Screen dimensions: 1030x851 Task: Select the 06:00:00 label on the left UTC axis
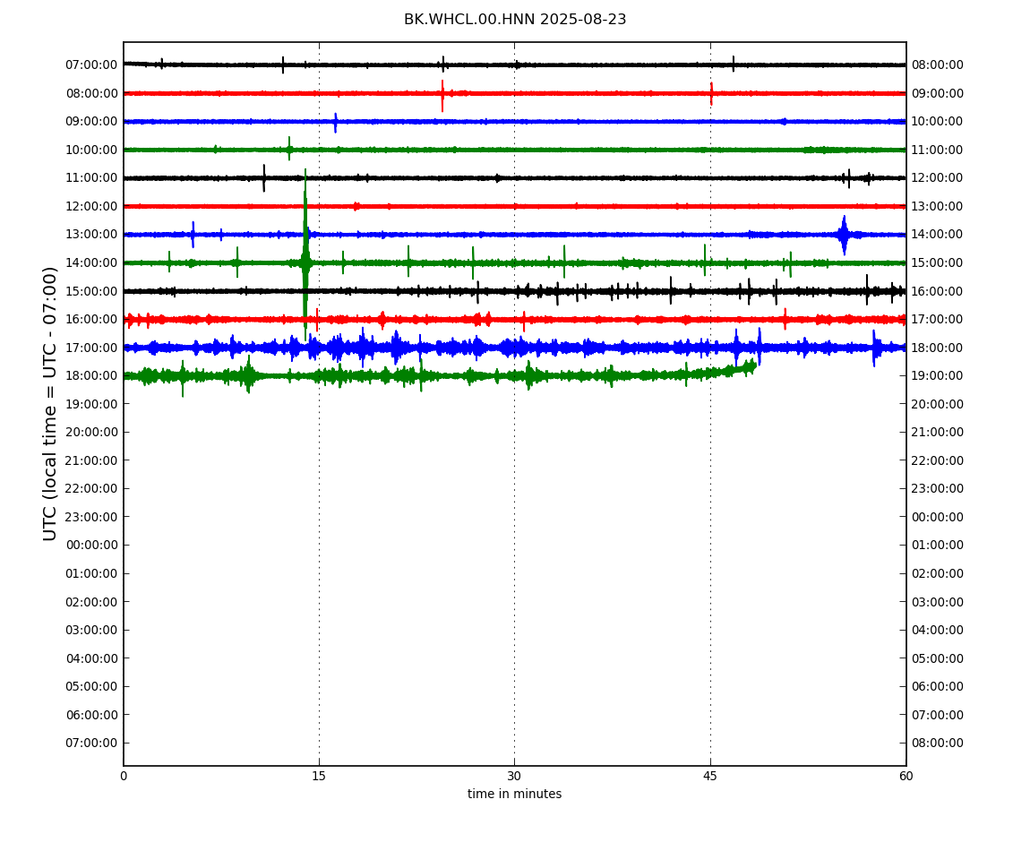click(92, 715)
